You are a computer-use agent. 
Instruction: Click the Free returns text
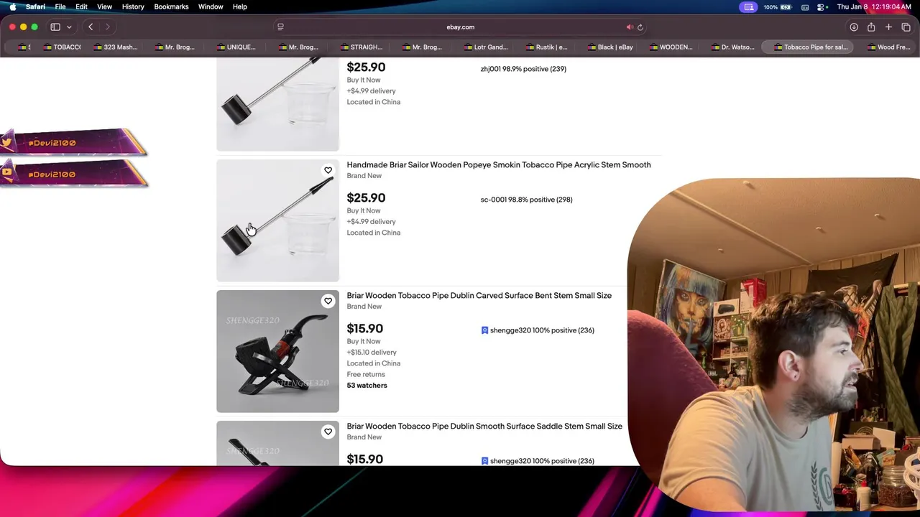click(x=366, y=374)
